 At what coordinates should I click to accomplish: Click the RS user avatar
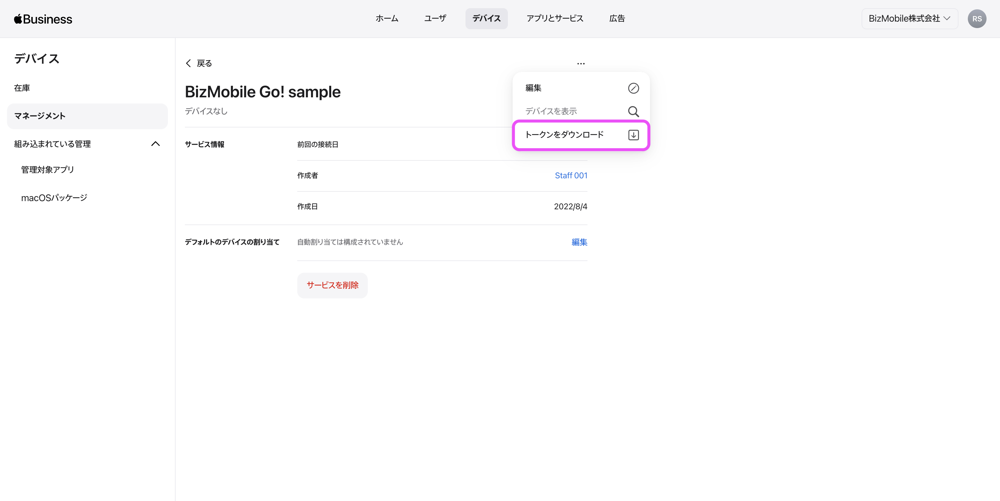point(977,19)
